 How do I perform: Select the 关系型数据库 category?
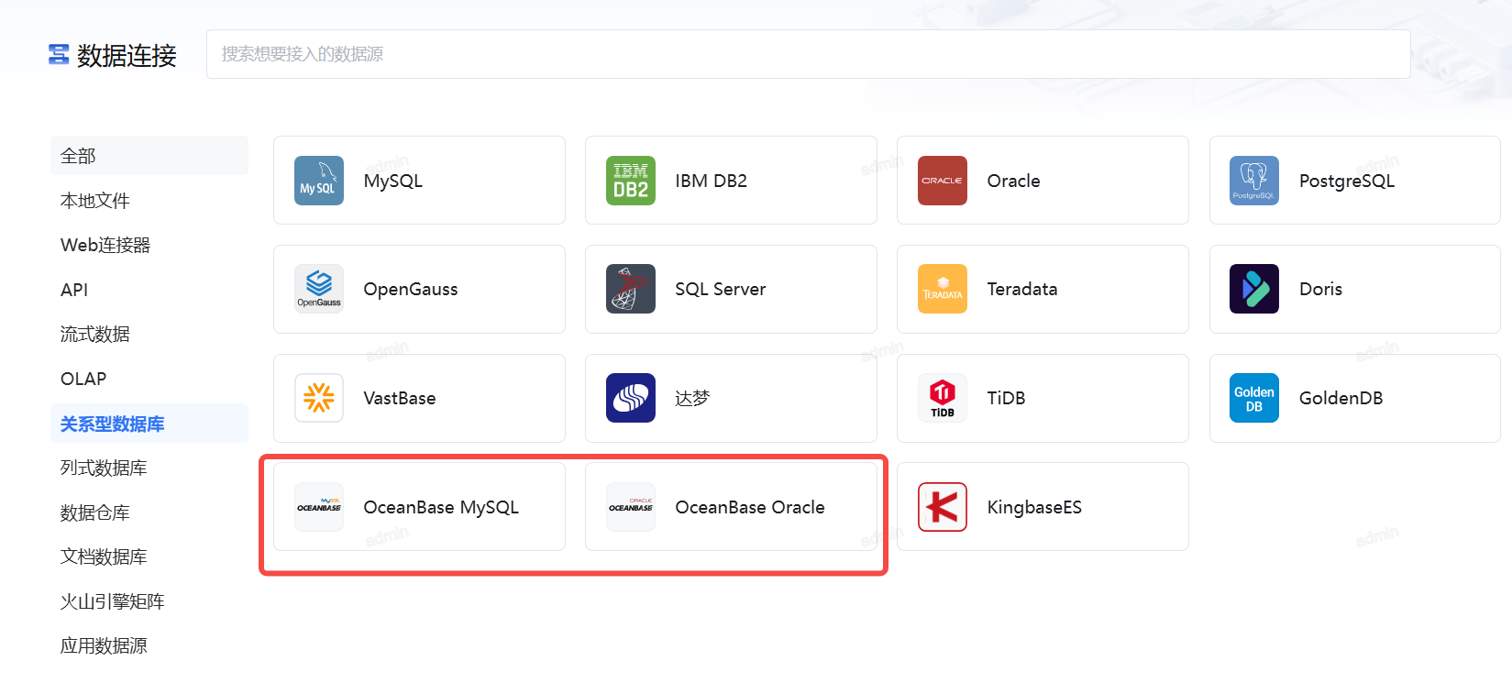pyautogui.click(x=149, y=424)
